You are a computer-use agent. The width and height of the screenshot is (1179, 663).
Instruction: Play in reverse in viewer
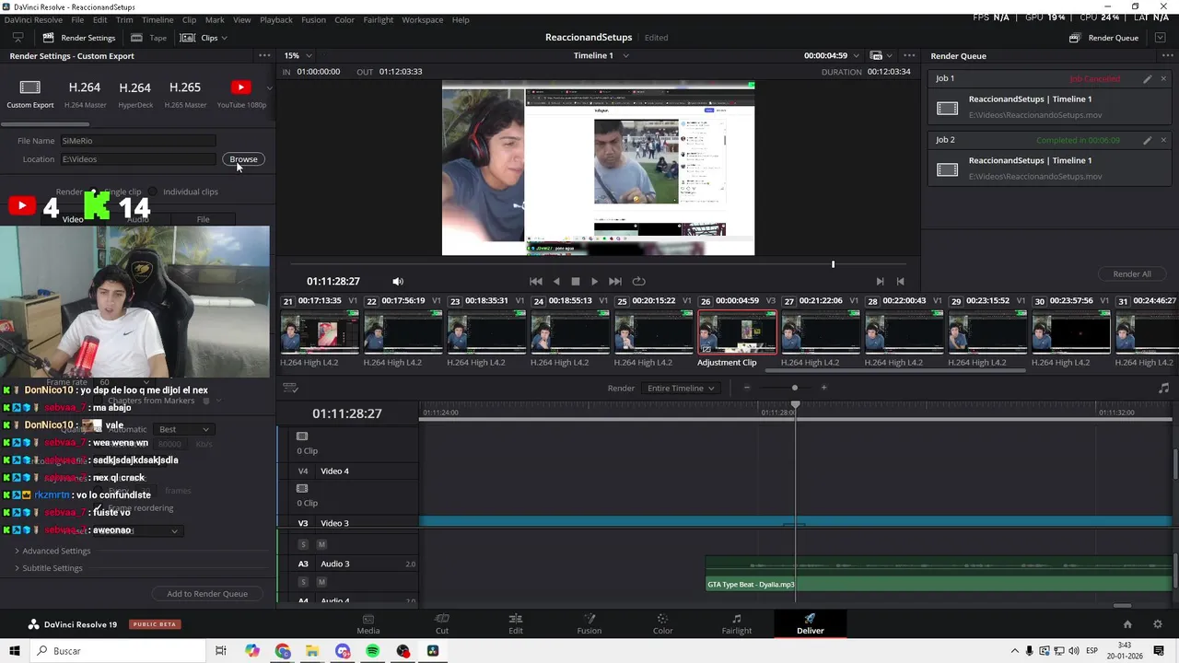coord(556,281)
